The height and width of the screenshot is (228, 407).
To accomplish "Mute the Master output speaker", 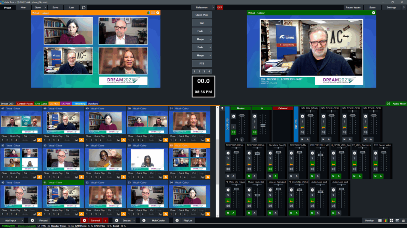I will [234, 133].
